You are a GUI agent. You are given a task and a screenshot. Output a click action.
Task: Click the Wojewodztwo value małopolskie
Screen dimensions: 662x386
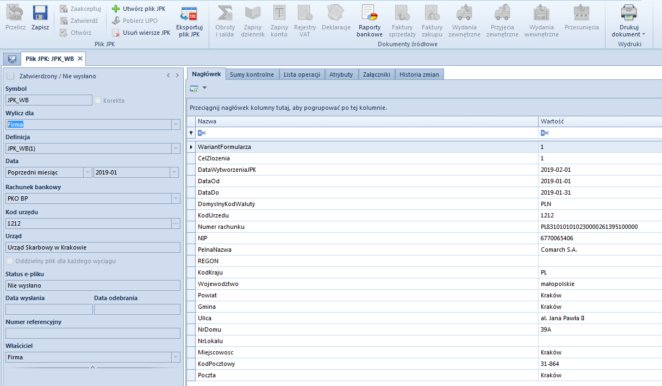[557, 284]
